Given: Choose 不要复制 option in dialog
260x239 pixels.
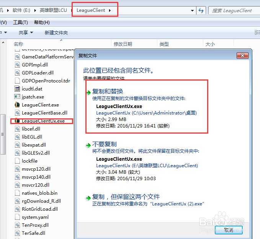Looking at the screenshot, I should (x=105, y=144).
